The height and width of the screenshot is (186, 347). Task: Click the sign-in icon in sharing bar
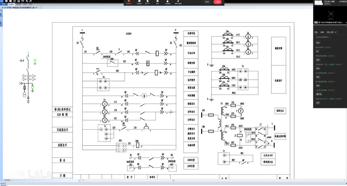pos(158,2)
